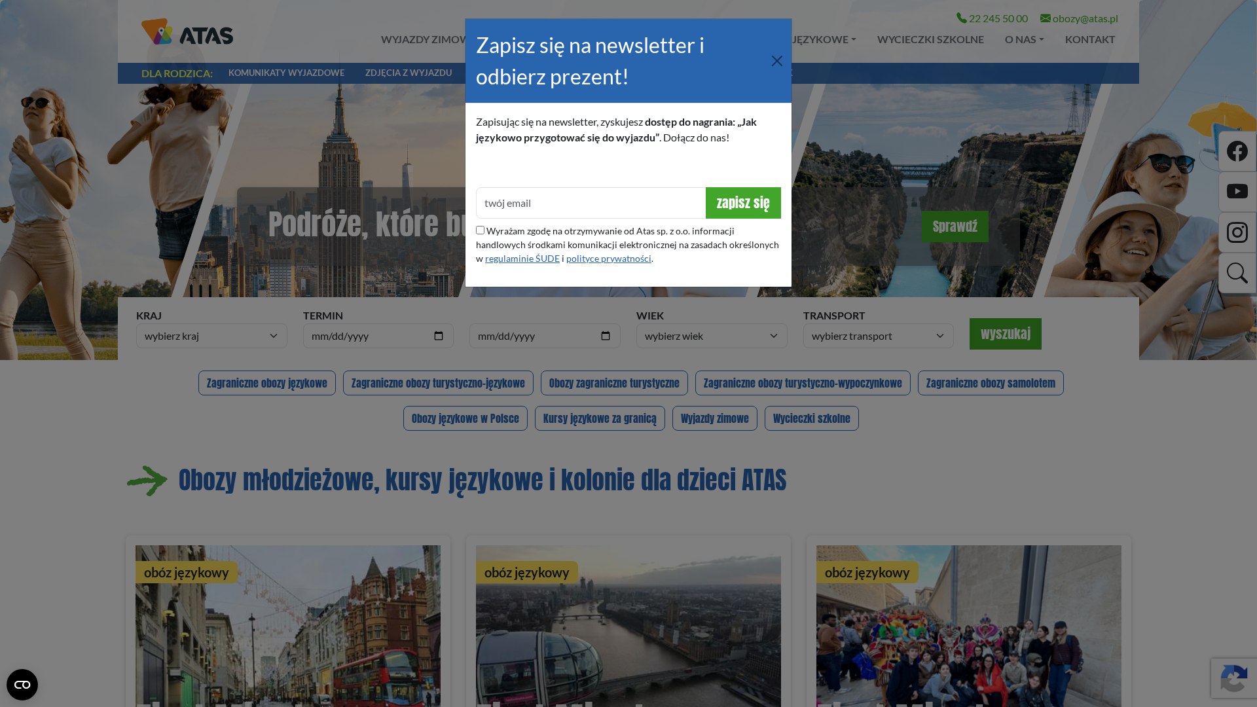Click the ATAS logo
The height and width of the screenshot is (707, 1257).
coord(187,31)
